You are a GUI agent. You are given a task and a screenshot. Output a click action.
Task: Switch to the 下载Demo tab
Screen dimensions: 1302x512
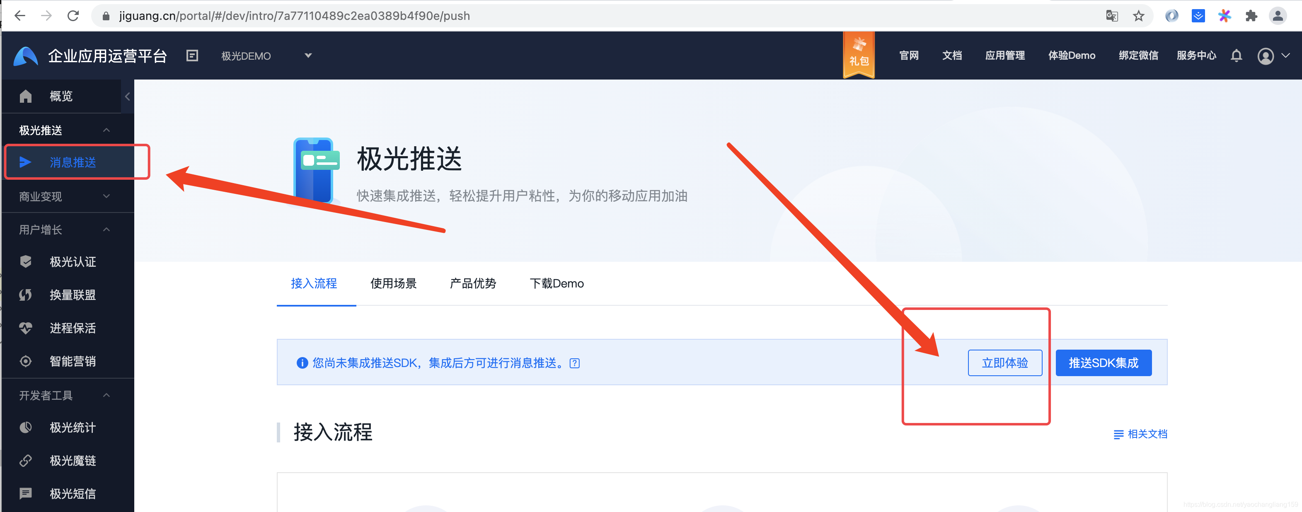click(557, 283)
